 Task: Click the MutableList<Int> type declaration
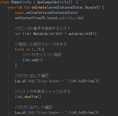[x=48, y=34]
